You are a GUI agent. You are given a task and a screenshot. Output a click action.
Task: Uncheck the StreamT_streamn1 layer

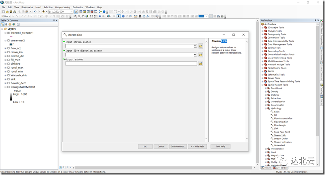click(x=9, y=33)
